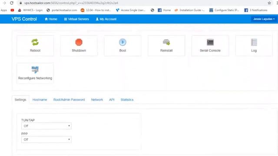Go forward in browser history
Viewport: 278px width, 156px height.
4,3
